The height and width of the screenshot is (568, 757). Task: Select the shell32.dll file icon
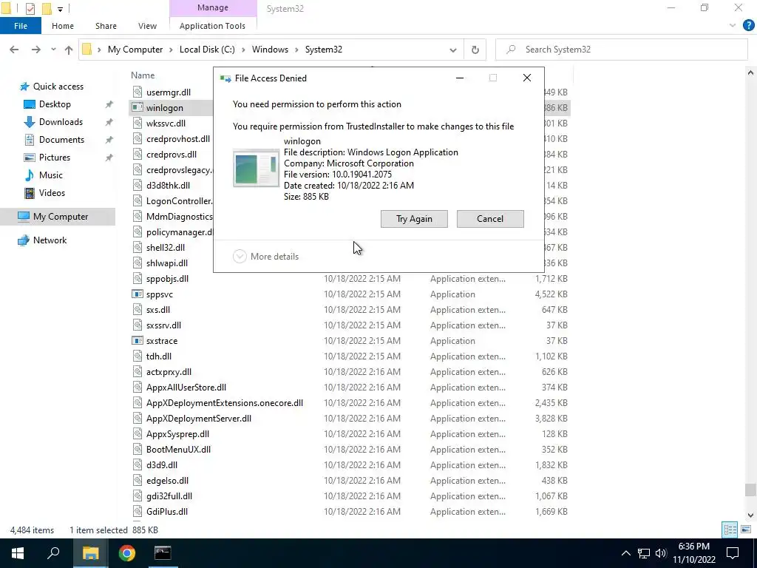138,247
